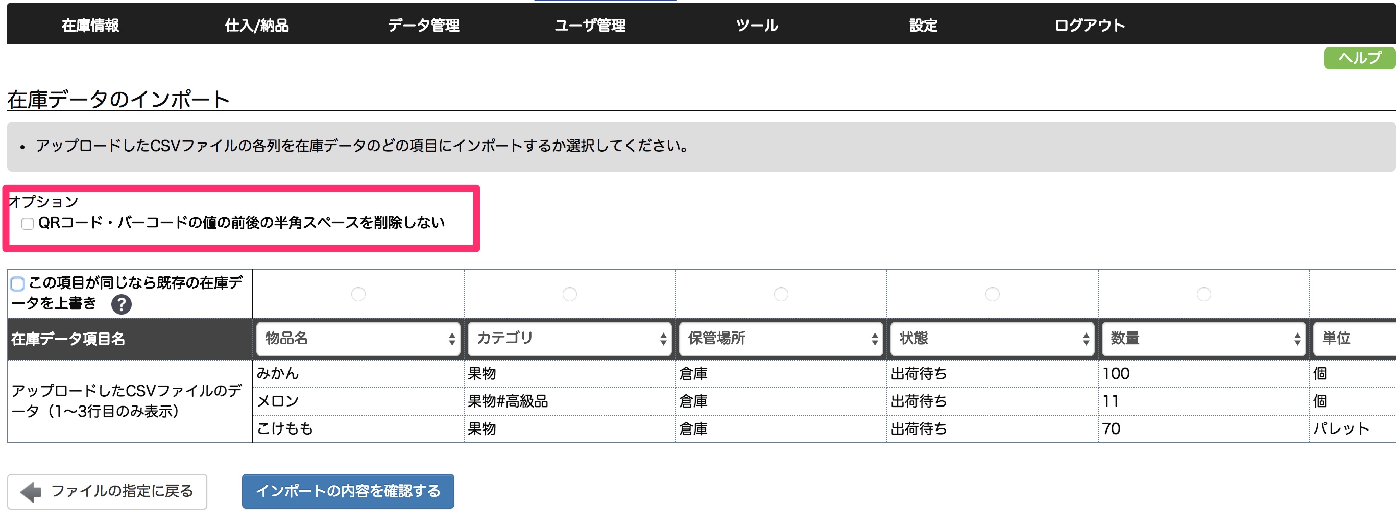Click the オプション label
This screenshot has height=525, width=1399.
coord(44,202)
